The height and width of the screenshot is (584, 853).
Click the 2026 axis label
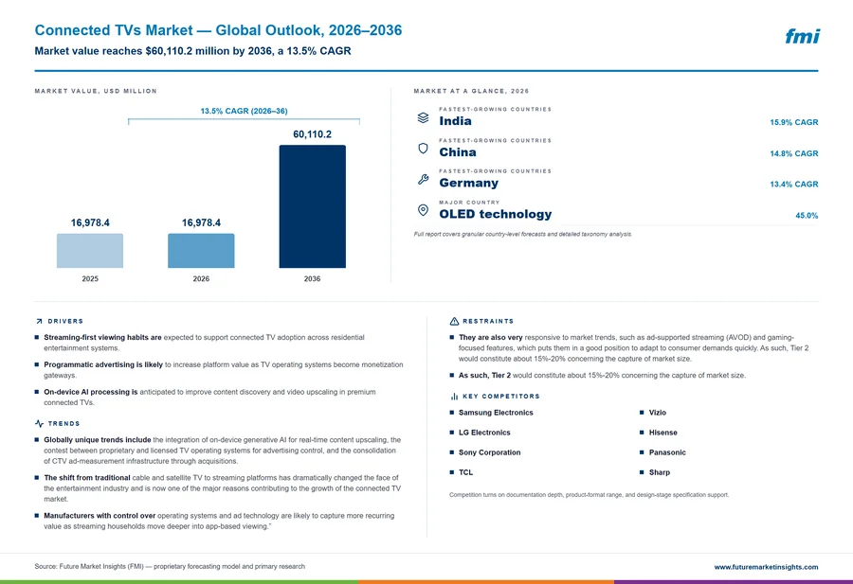(x=201, y=278)
